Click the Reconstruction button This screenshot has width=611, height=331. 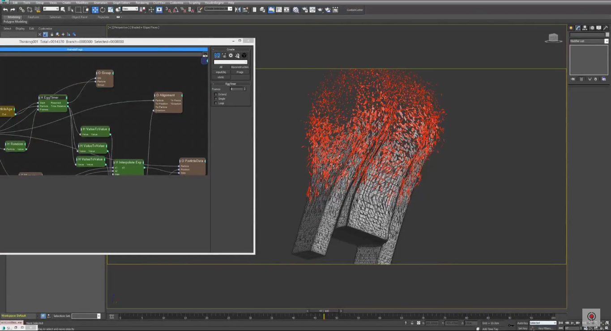click(240, 67)
